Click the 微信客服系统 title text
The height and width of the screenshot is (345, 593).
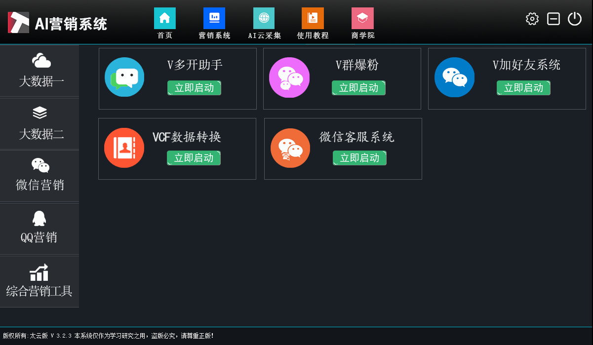click(357, 137)
